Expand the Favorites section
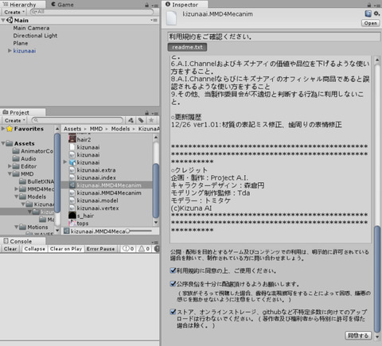This screenshot has width=382, height=346. [x=3, y=129]
